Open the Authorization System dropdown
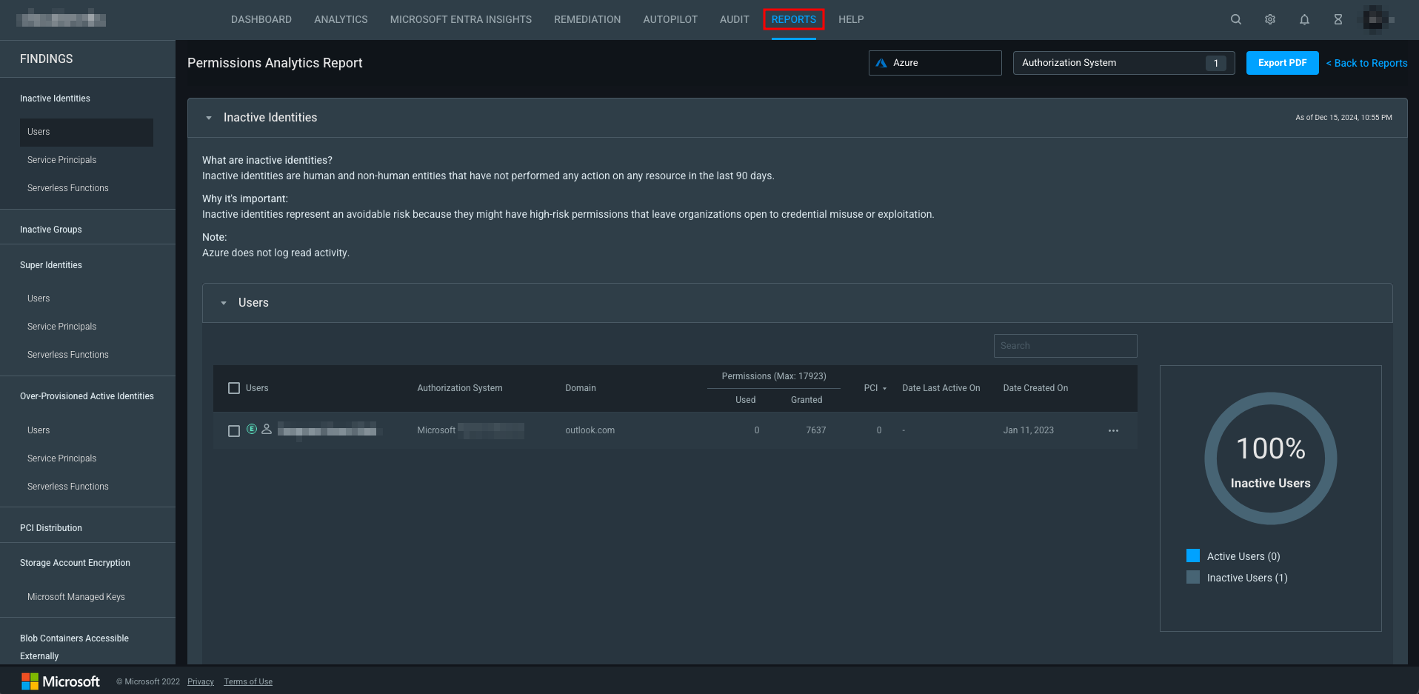Viewport: 1419px width, 694px height. click(x=1123, y=63)
